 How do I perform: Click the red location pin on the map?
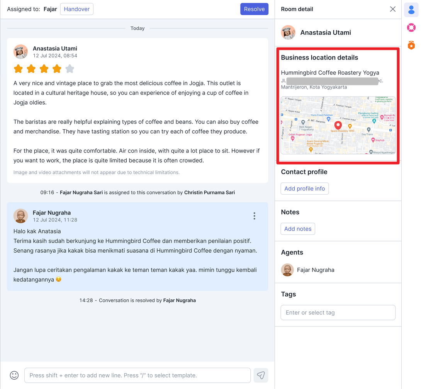coord(338,125)
